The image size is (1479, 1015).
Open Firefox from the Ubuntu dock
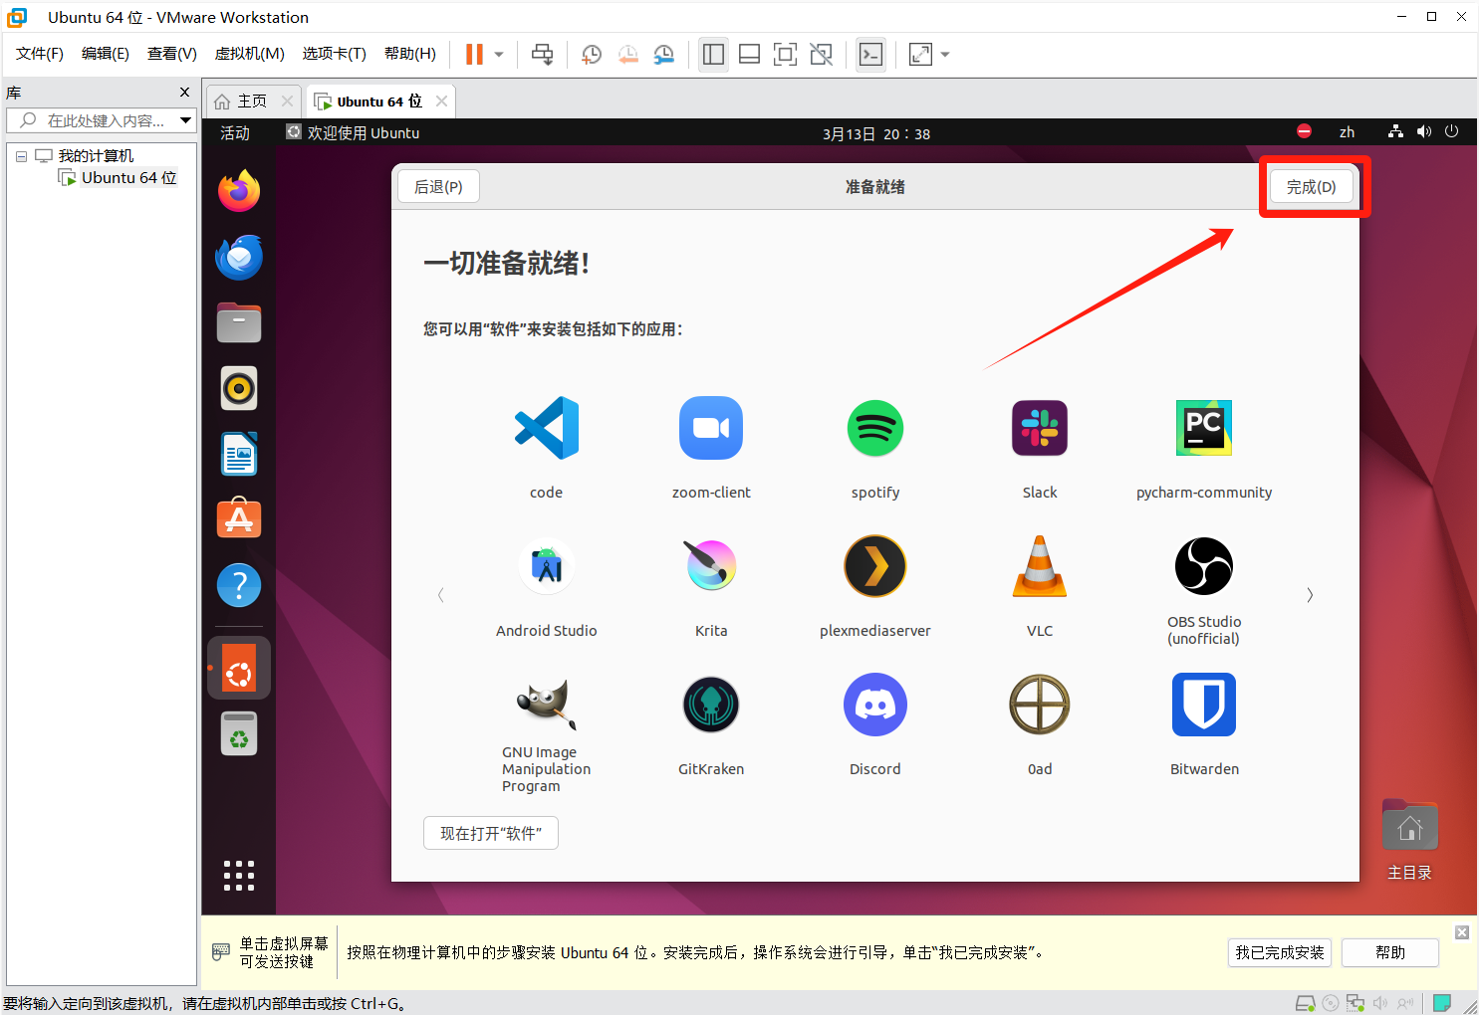click(x=239, y=191)
